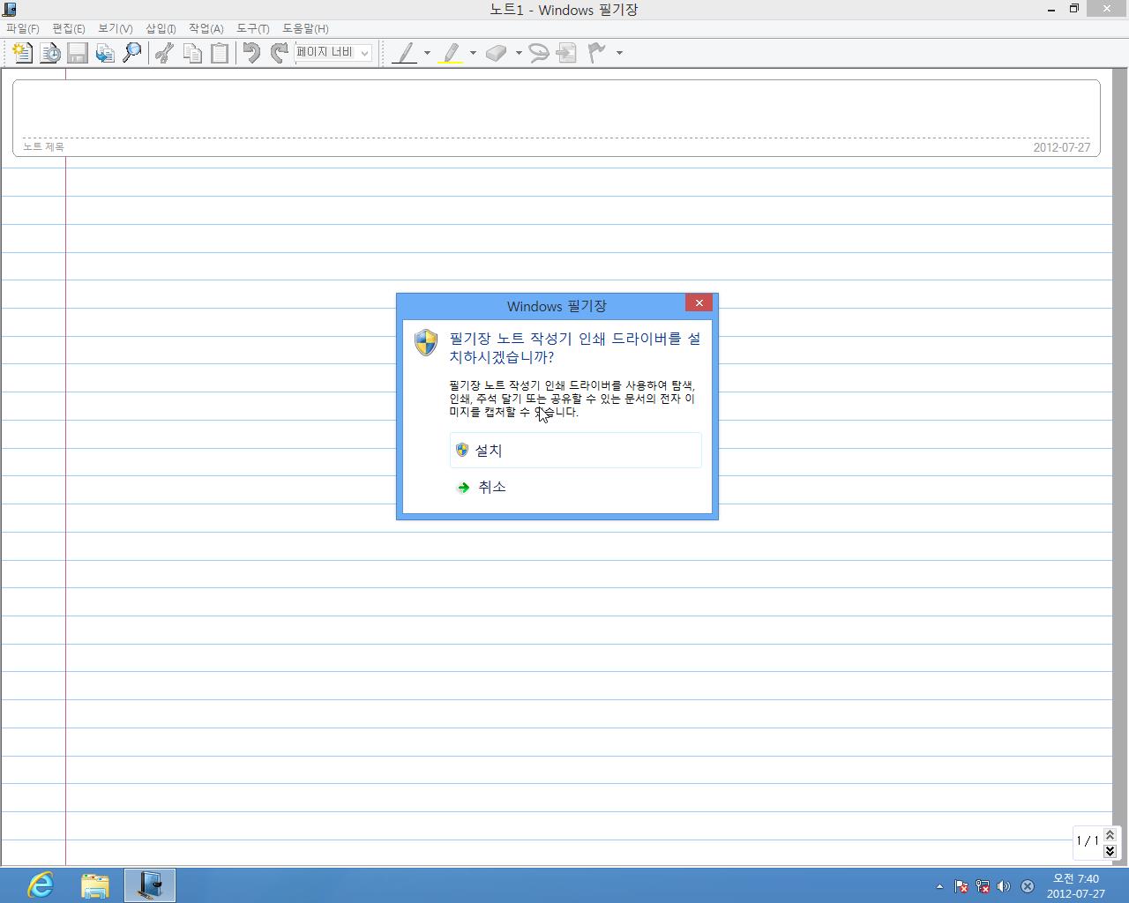Open the recent notes toolbar icon
Image resolution: width=1129 pixels, height=903 pixels.
[50, 53]
